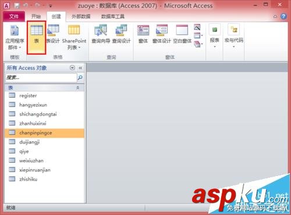Viewport: 291px width, 215px height.
Task: Select the duijiangji table
Action: click(44, 142)
